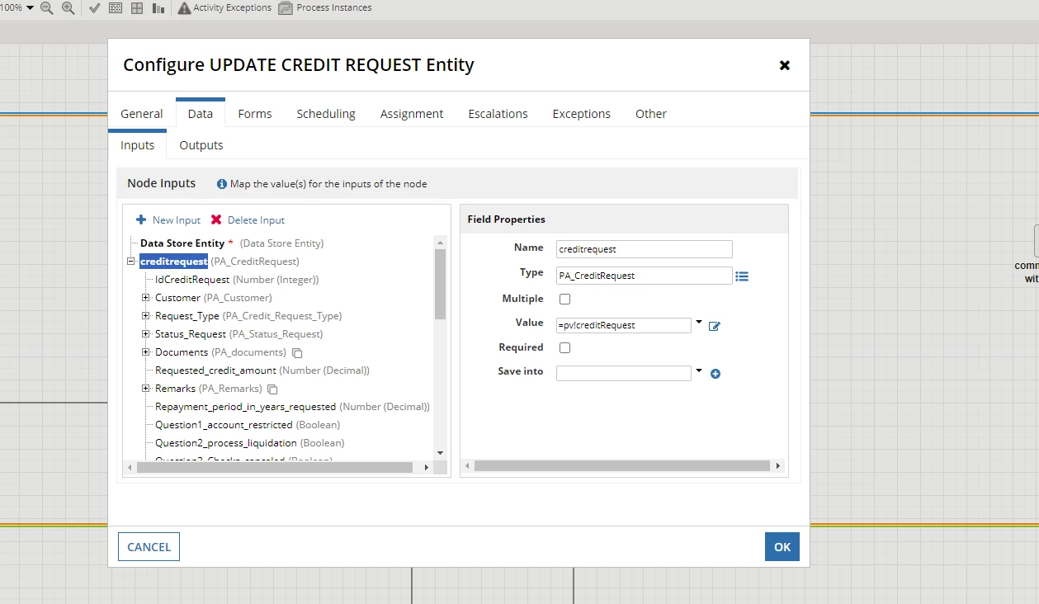
Task: Click the bar chart toolbar icon
Action: click(x=158, y=7)
